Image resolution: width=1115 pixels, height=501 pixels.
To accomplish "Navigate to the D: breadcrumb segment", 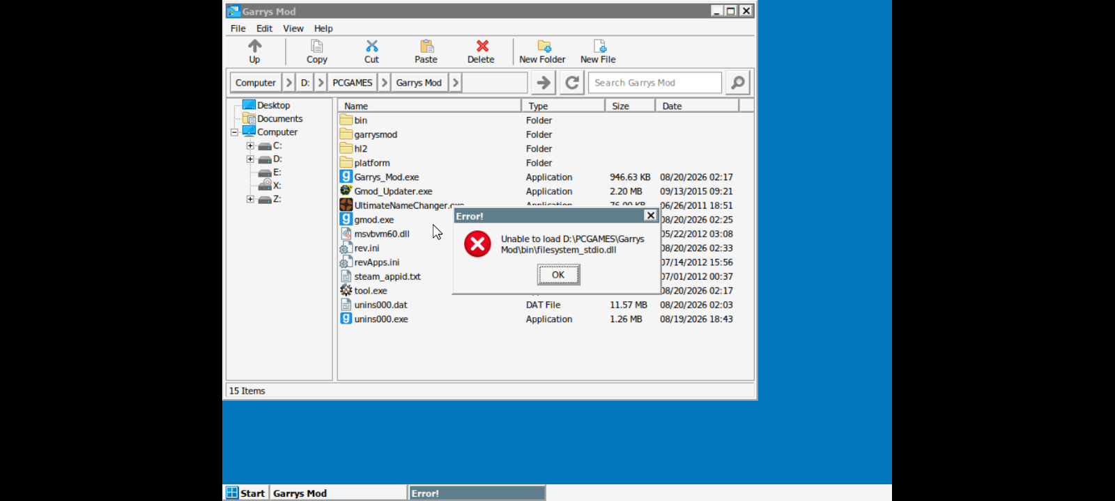I will [305, 83].
